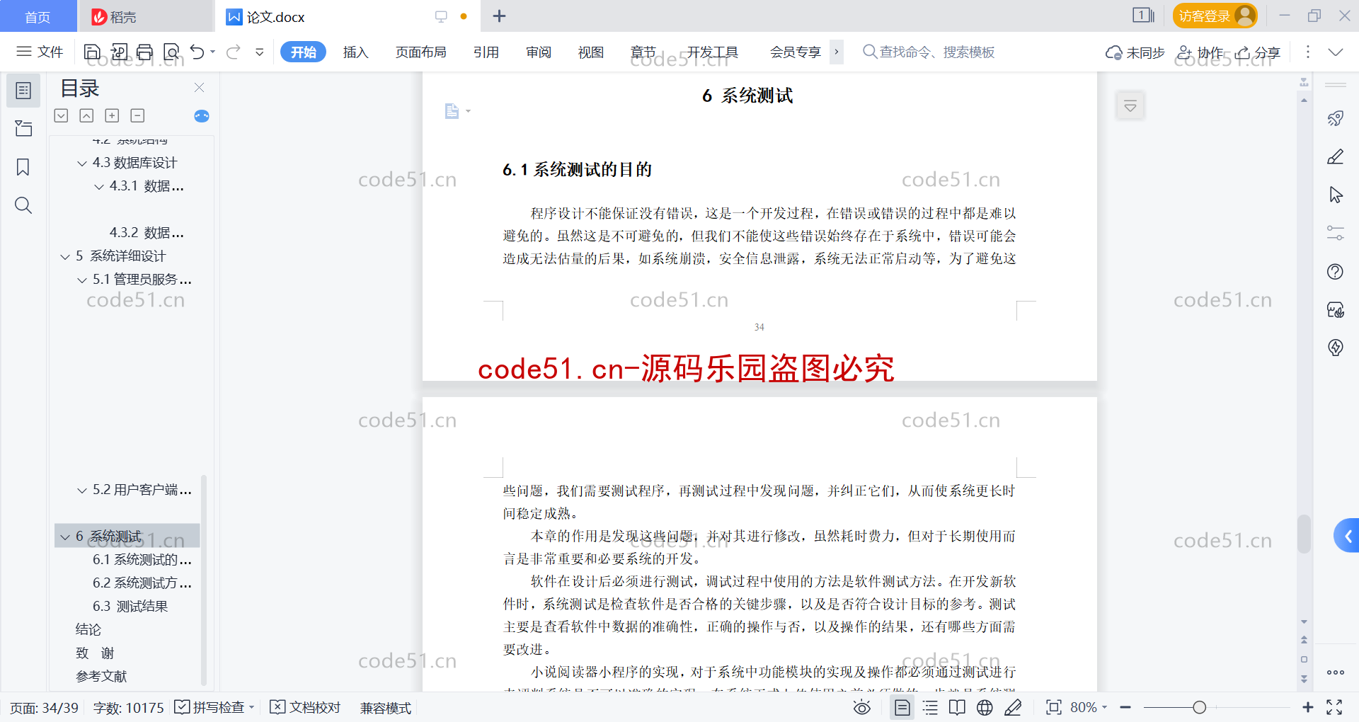Image resolution: width=1359 pixels, height=722 pixels.
Task: Select the cursor selection icon in right sidebar
Action: pyautogui.click(x=1336, y=195)
